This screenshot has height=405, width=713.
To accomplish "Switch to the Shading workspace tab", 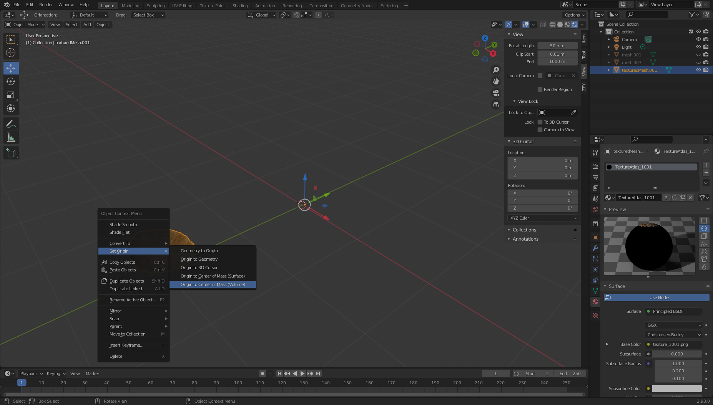I will (x=240, y=6).
